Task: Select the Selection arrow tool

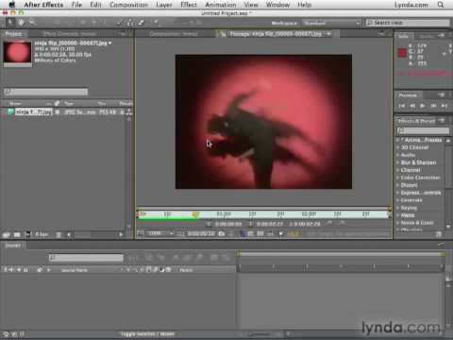Action: (x=10, y=23)
